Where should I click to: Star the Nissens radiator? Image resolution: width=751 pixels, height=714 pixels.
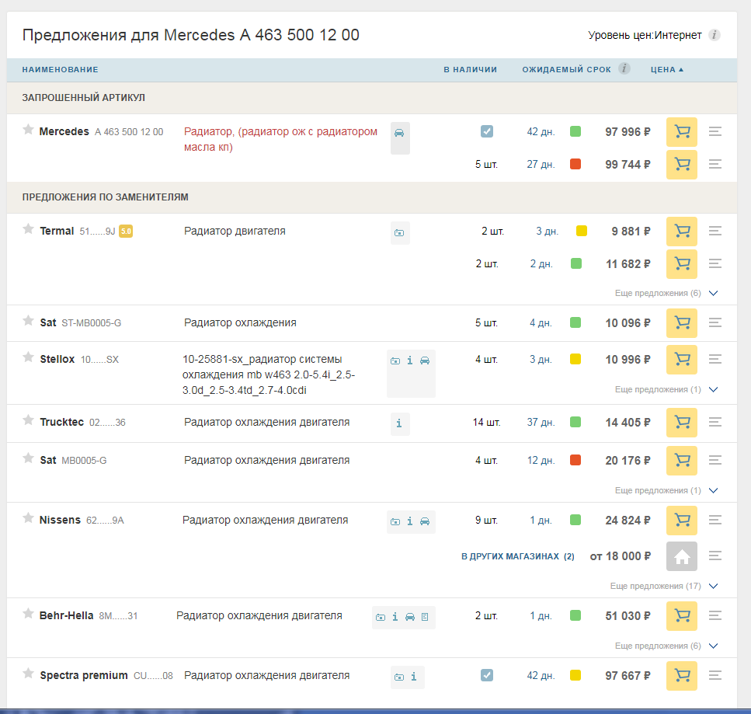[28, 518]
